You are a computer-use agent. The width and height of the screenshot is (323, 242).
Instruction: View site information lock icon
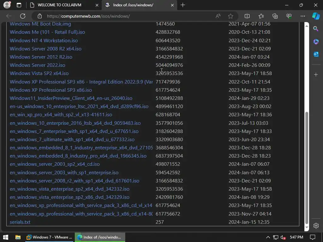click(40, 16)
